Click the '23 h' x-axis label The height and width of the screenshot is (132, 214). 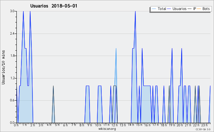(x=204, y=125)
